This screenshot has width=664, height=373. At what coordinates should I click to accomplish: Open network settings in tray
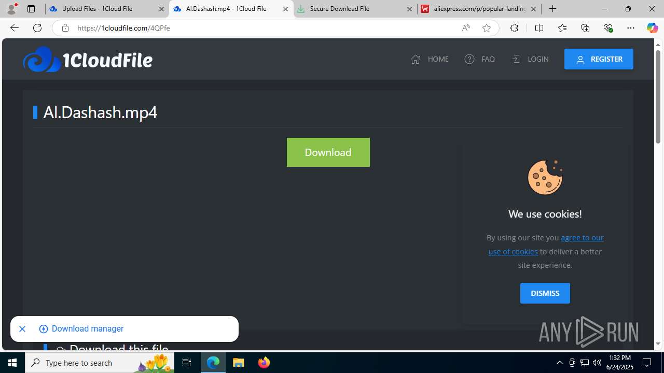[585, 363]
